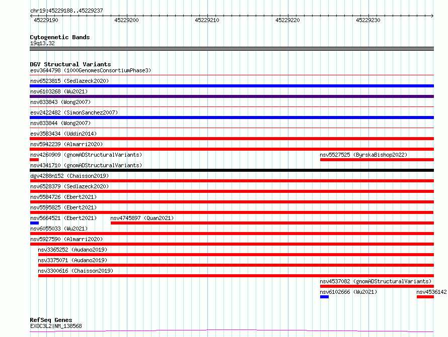The width and height of the screenshot is (448, 337).
Task: Click the magenta EXOC3L2 gene line
Action: 232,331
